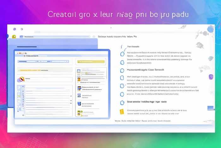Click the yellow round icon beside address bar
Image resolution: width=221 pixels, height=148 pixels.
pyautogui.click(x=14, y=37)
